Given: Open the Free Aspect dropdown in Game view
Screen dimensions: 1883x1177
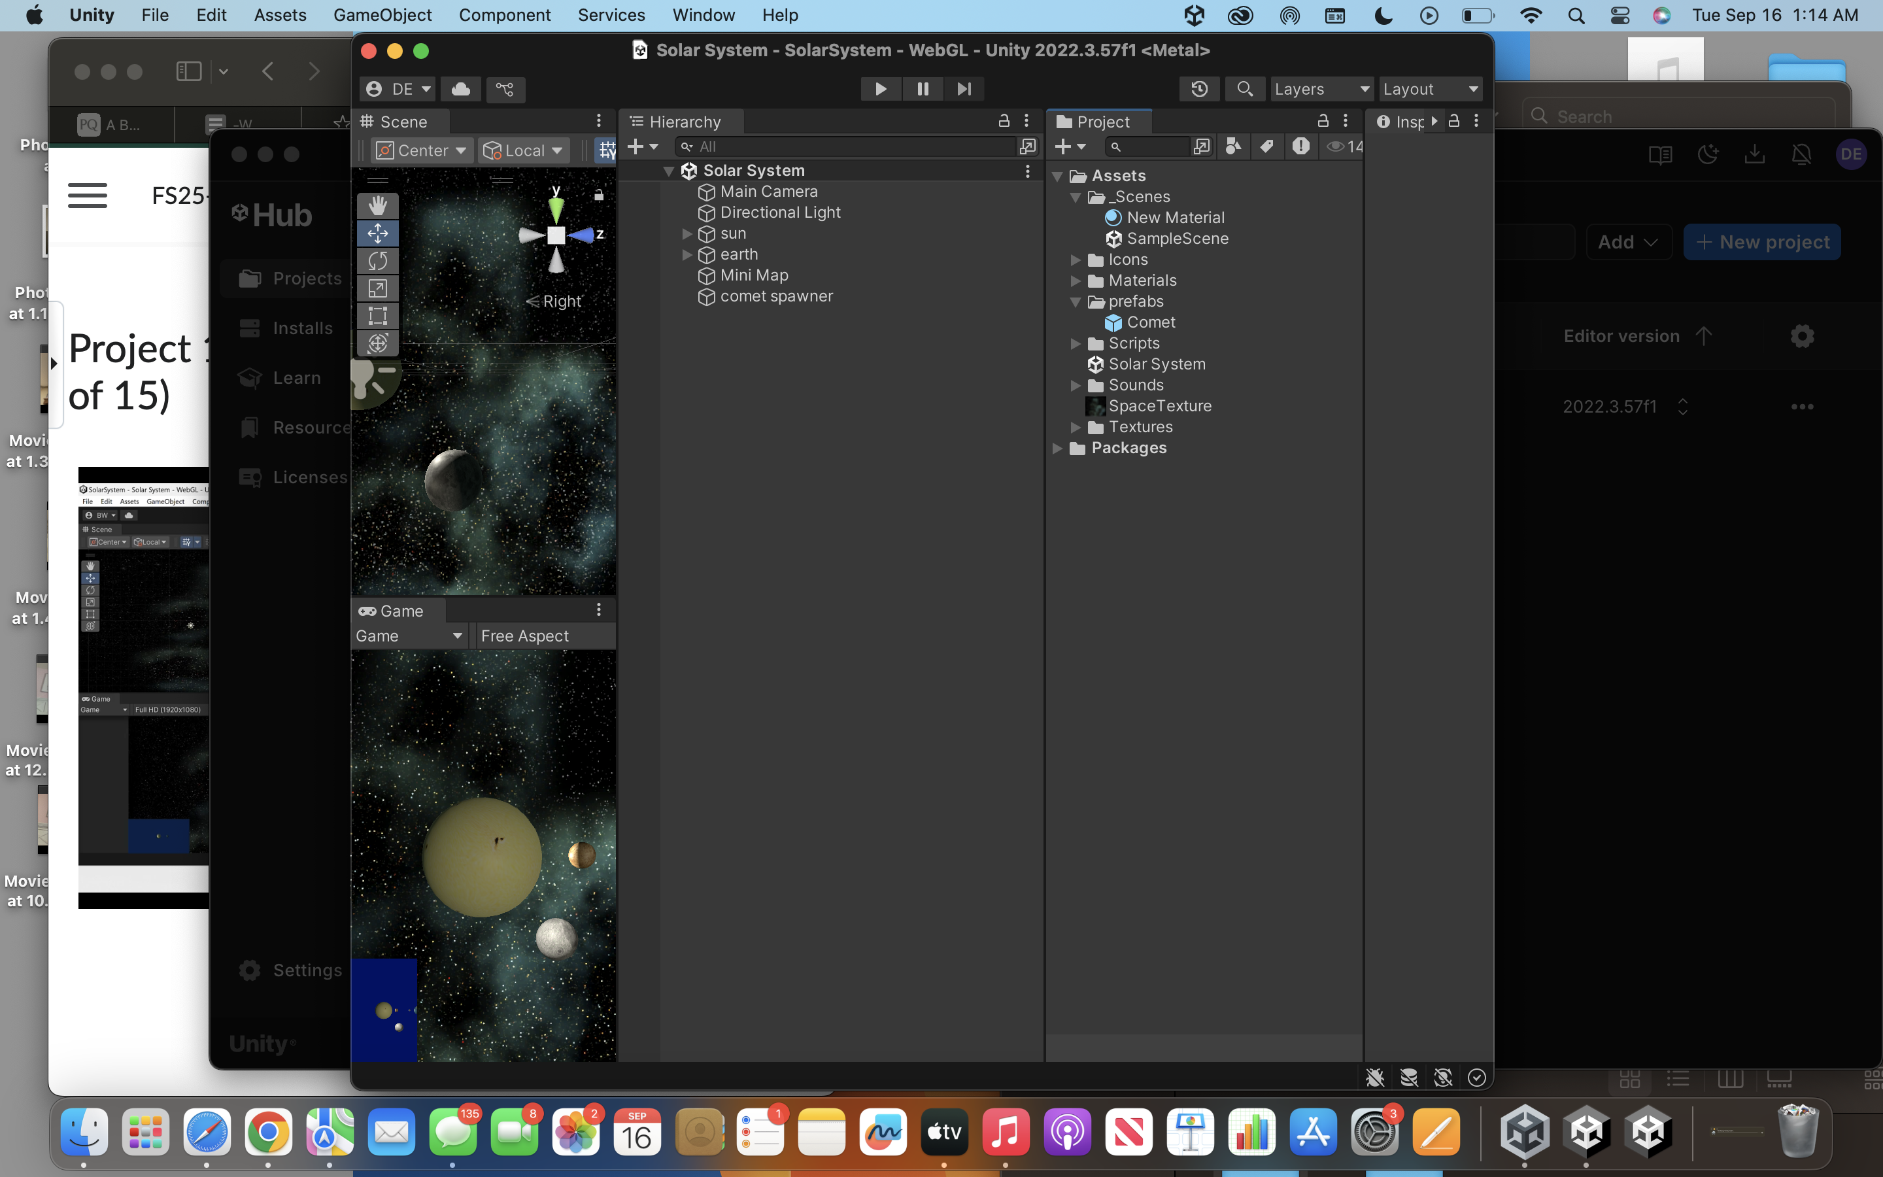Looking at the screenshot, I should [x=545, y=636].
